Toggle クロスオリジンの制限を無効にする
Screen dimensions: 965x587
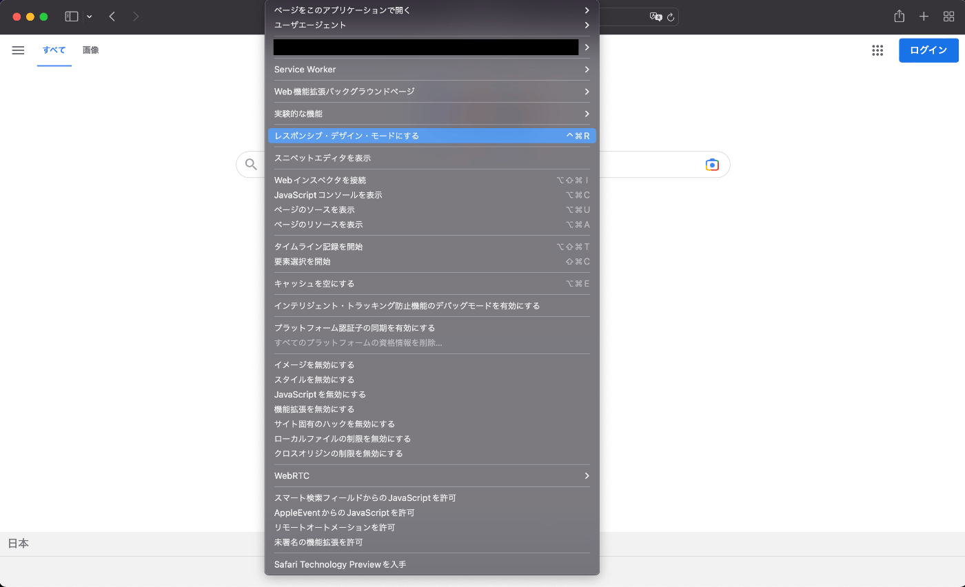(x=432, y=453)
